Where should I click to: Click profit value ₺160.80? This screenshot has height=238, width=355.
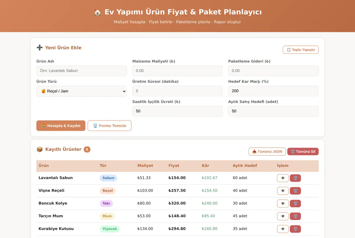(210, 229)
